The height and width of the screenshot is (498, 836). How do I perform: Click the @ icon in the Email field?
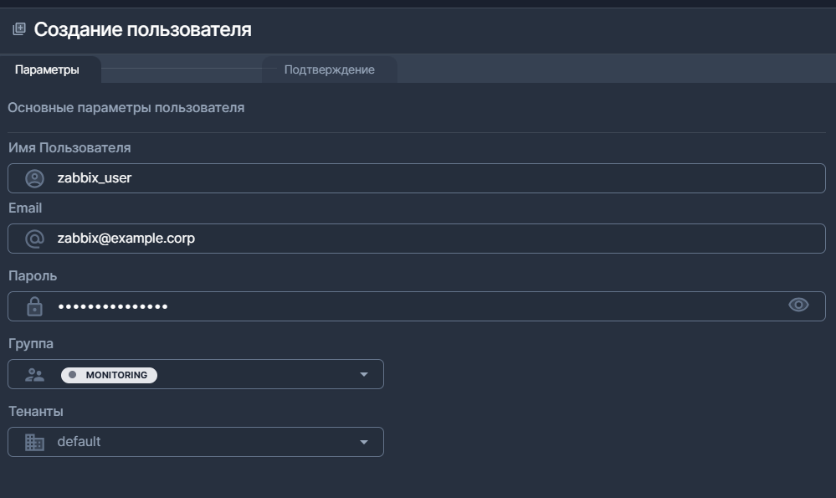34,239
